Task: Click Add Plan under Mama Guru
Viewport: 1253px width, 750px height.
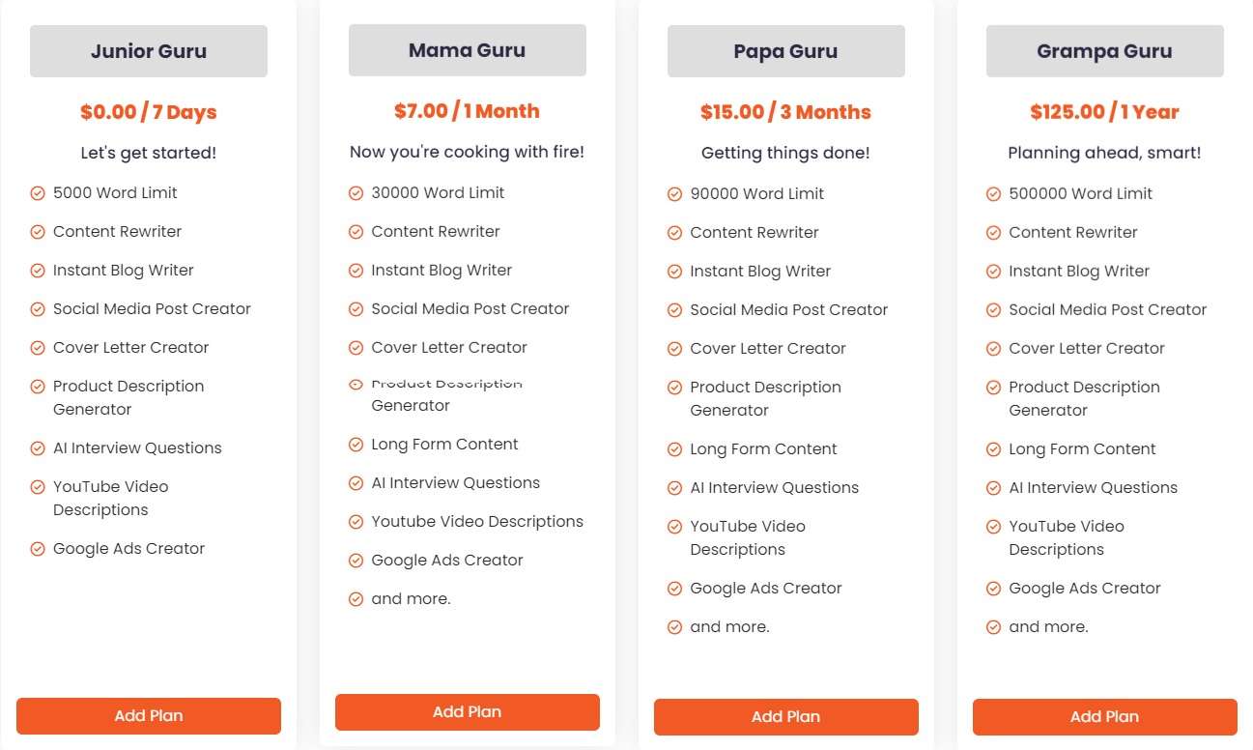Action: (x=467, y=711)
